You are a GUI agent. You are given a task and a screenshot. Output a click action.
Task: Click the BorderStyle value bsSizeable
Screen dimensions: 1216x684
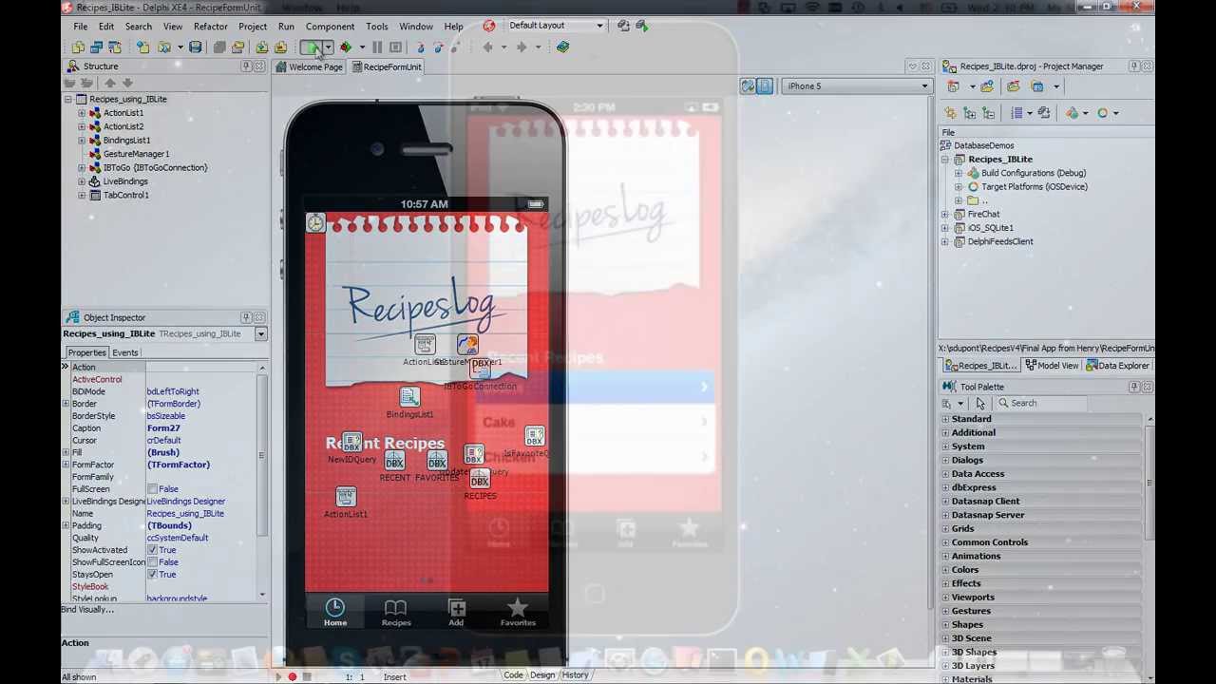pos(166,416)
